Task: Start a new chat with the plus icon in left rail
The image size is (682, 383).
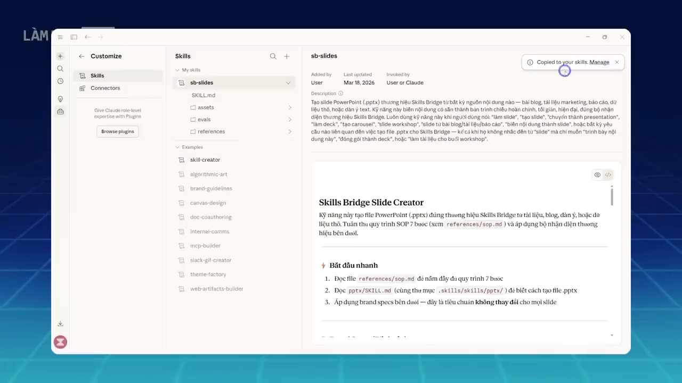Action: (x=60, y=56)
